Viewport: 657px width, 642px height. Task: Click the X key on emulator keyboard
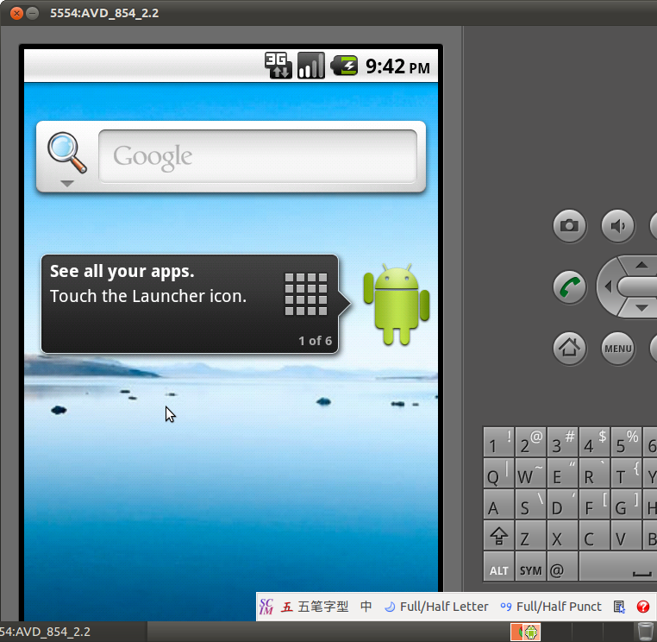pos(562,535)
